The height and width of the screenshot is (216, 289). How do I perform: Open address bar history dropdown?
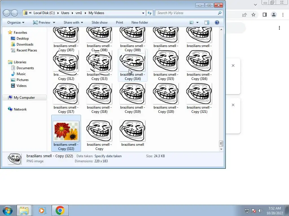tap(143, 13)
